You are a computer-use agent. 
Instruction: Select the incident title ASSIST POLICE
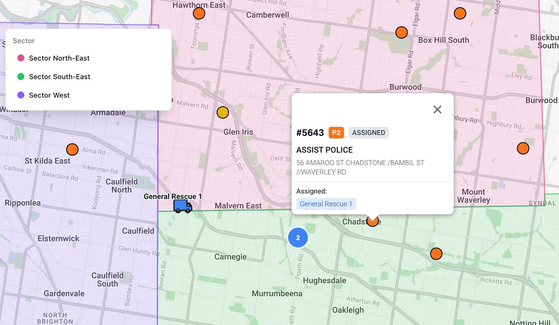(x=325, y=150)
